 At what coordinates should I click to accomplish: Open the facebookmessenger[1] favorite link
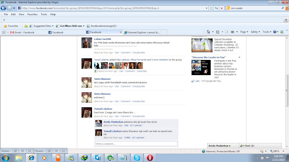(102, 26)
